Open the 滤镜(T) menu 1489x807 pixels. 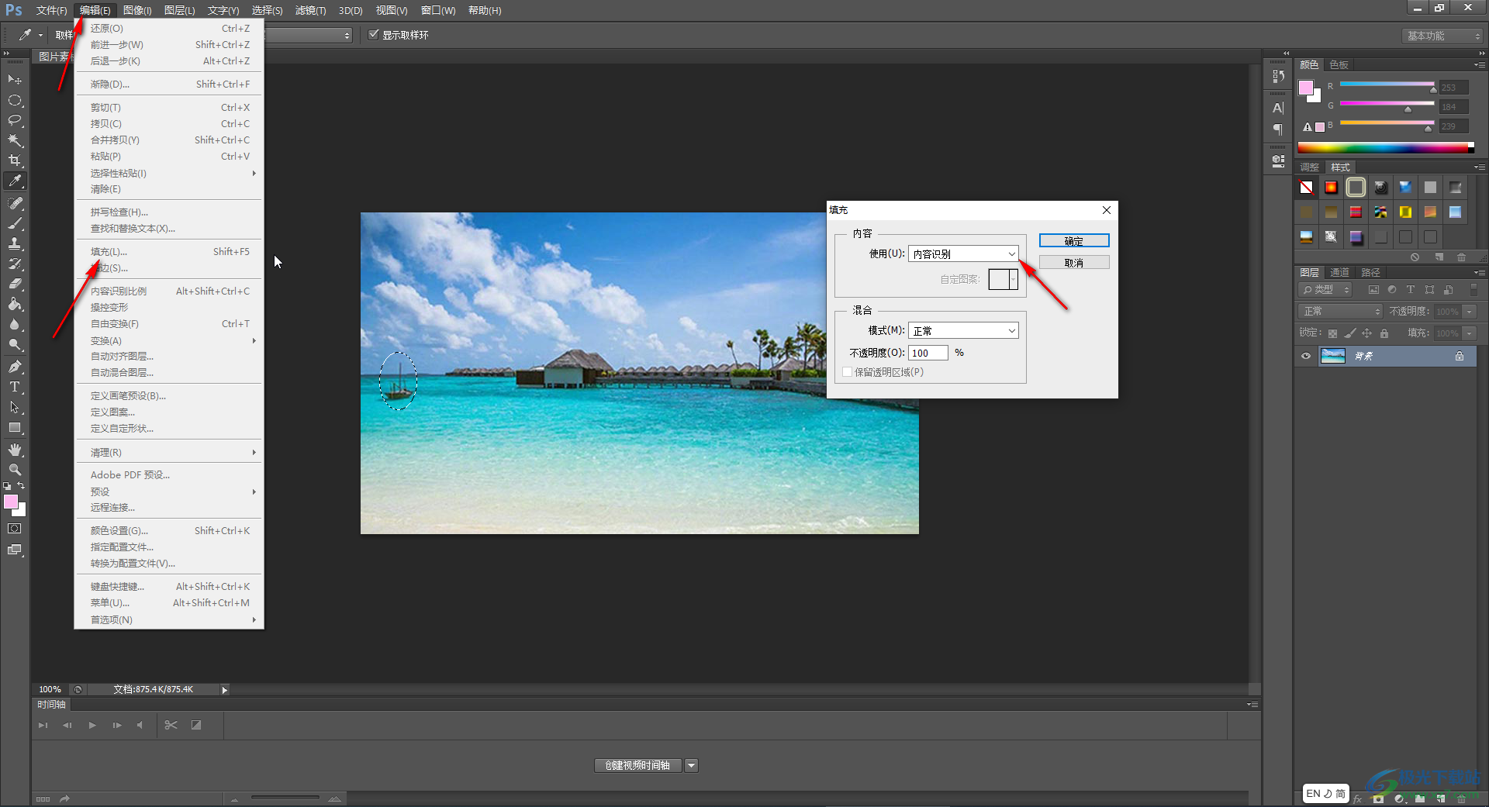[x=311, y=10]
